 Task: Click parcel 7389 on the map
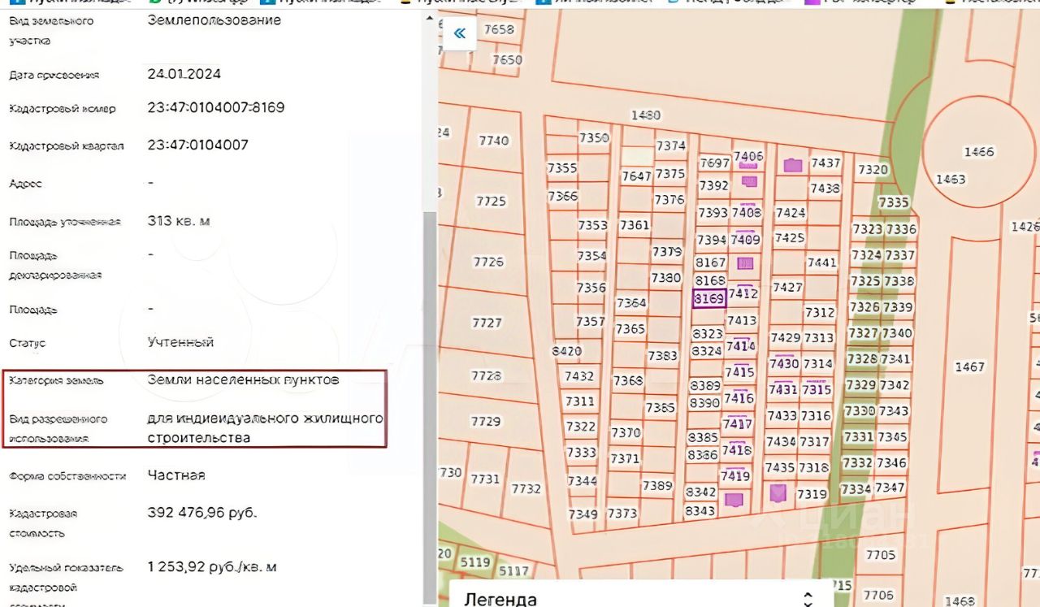[657, 485]
